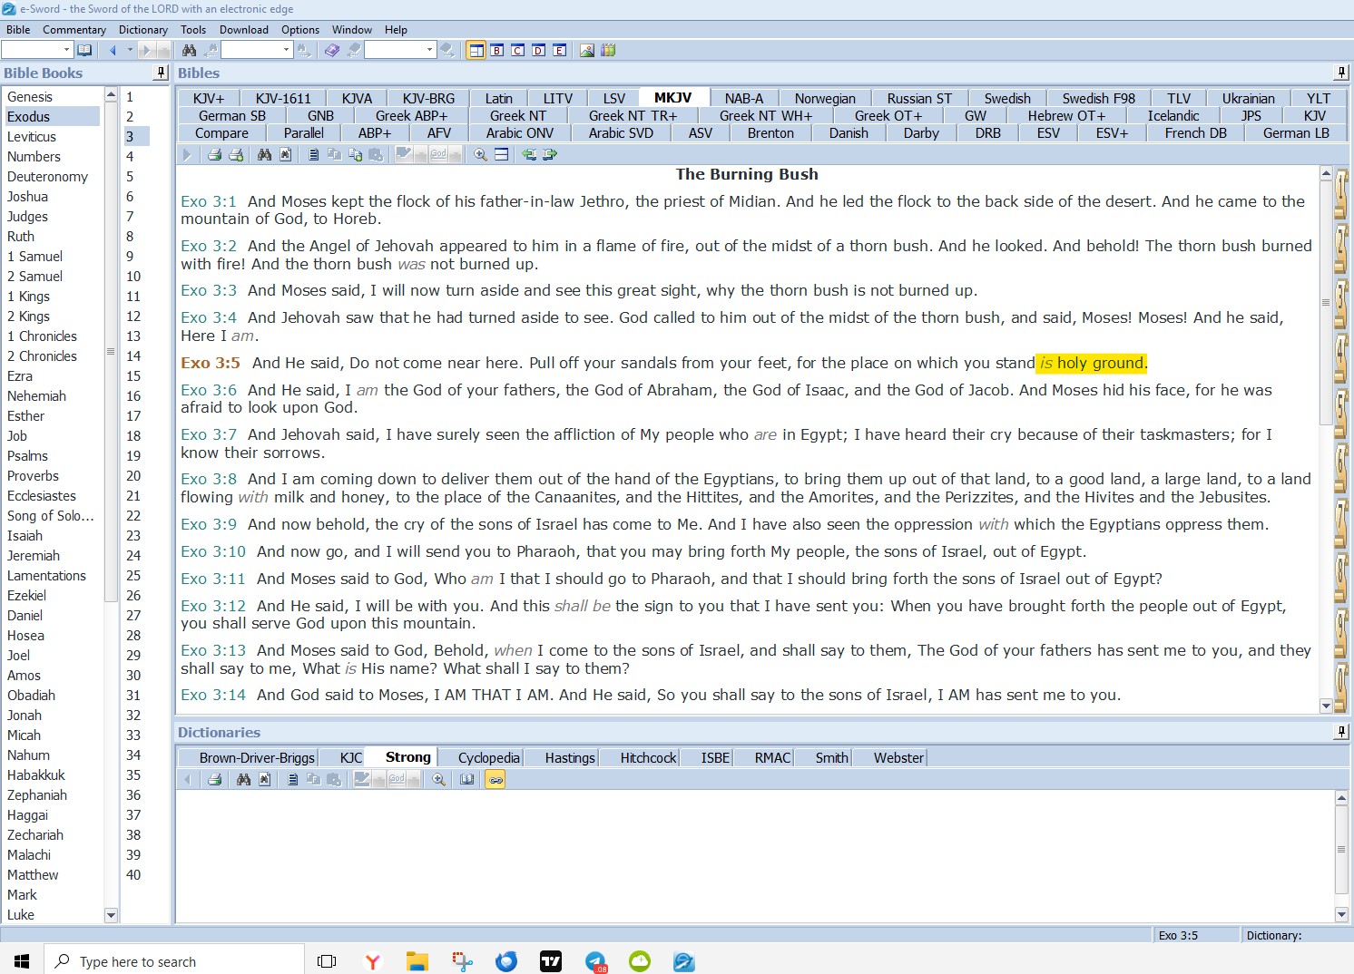Open the Compare Bible view tab

point(221,133)
